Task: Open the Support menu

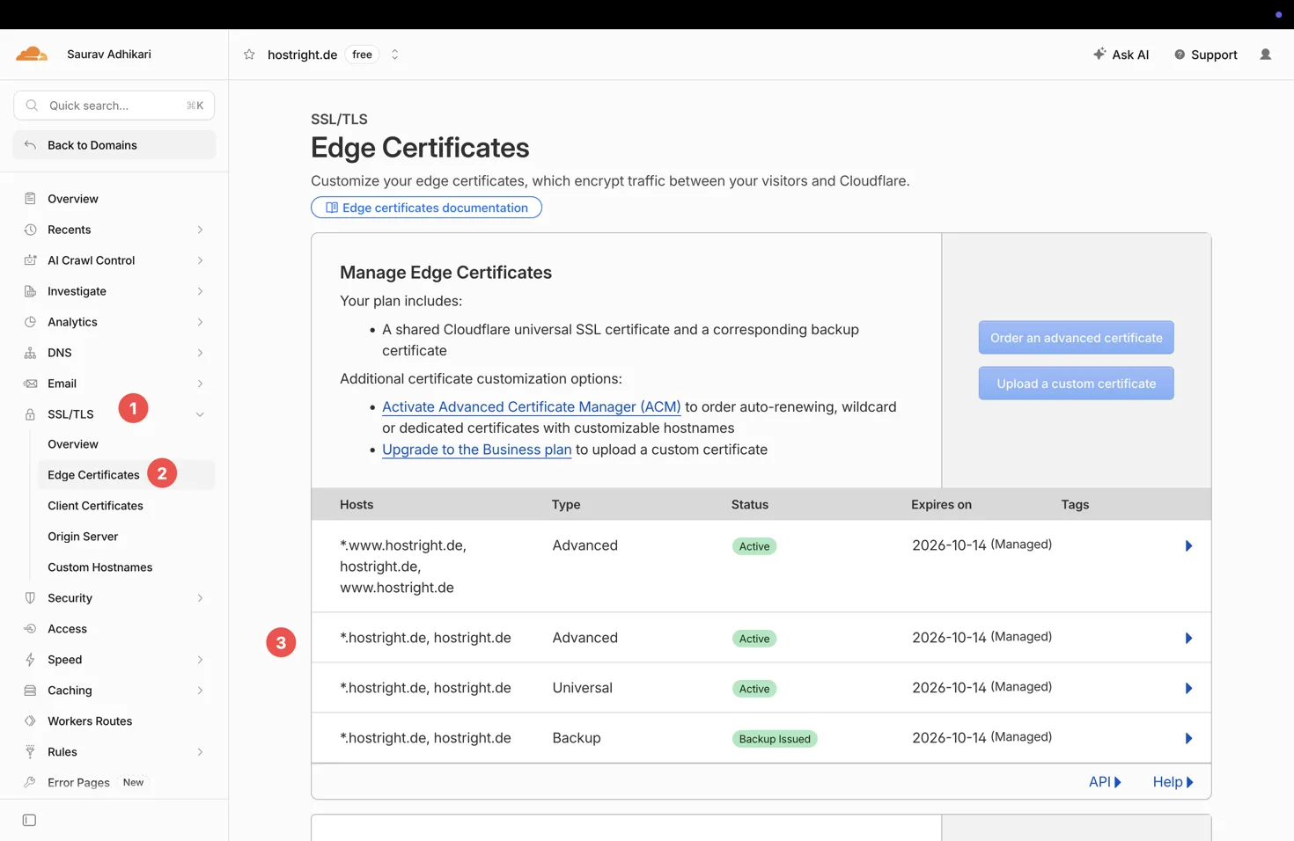Action: pyautogui.click(x=1205, y=55)
